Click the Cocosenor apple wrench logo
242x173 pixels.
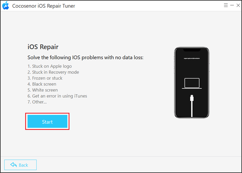point(5,5)
